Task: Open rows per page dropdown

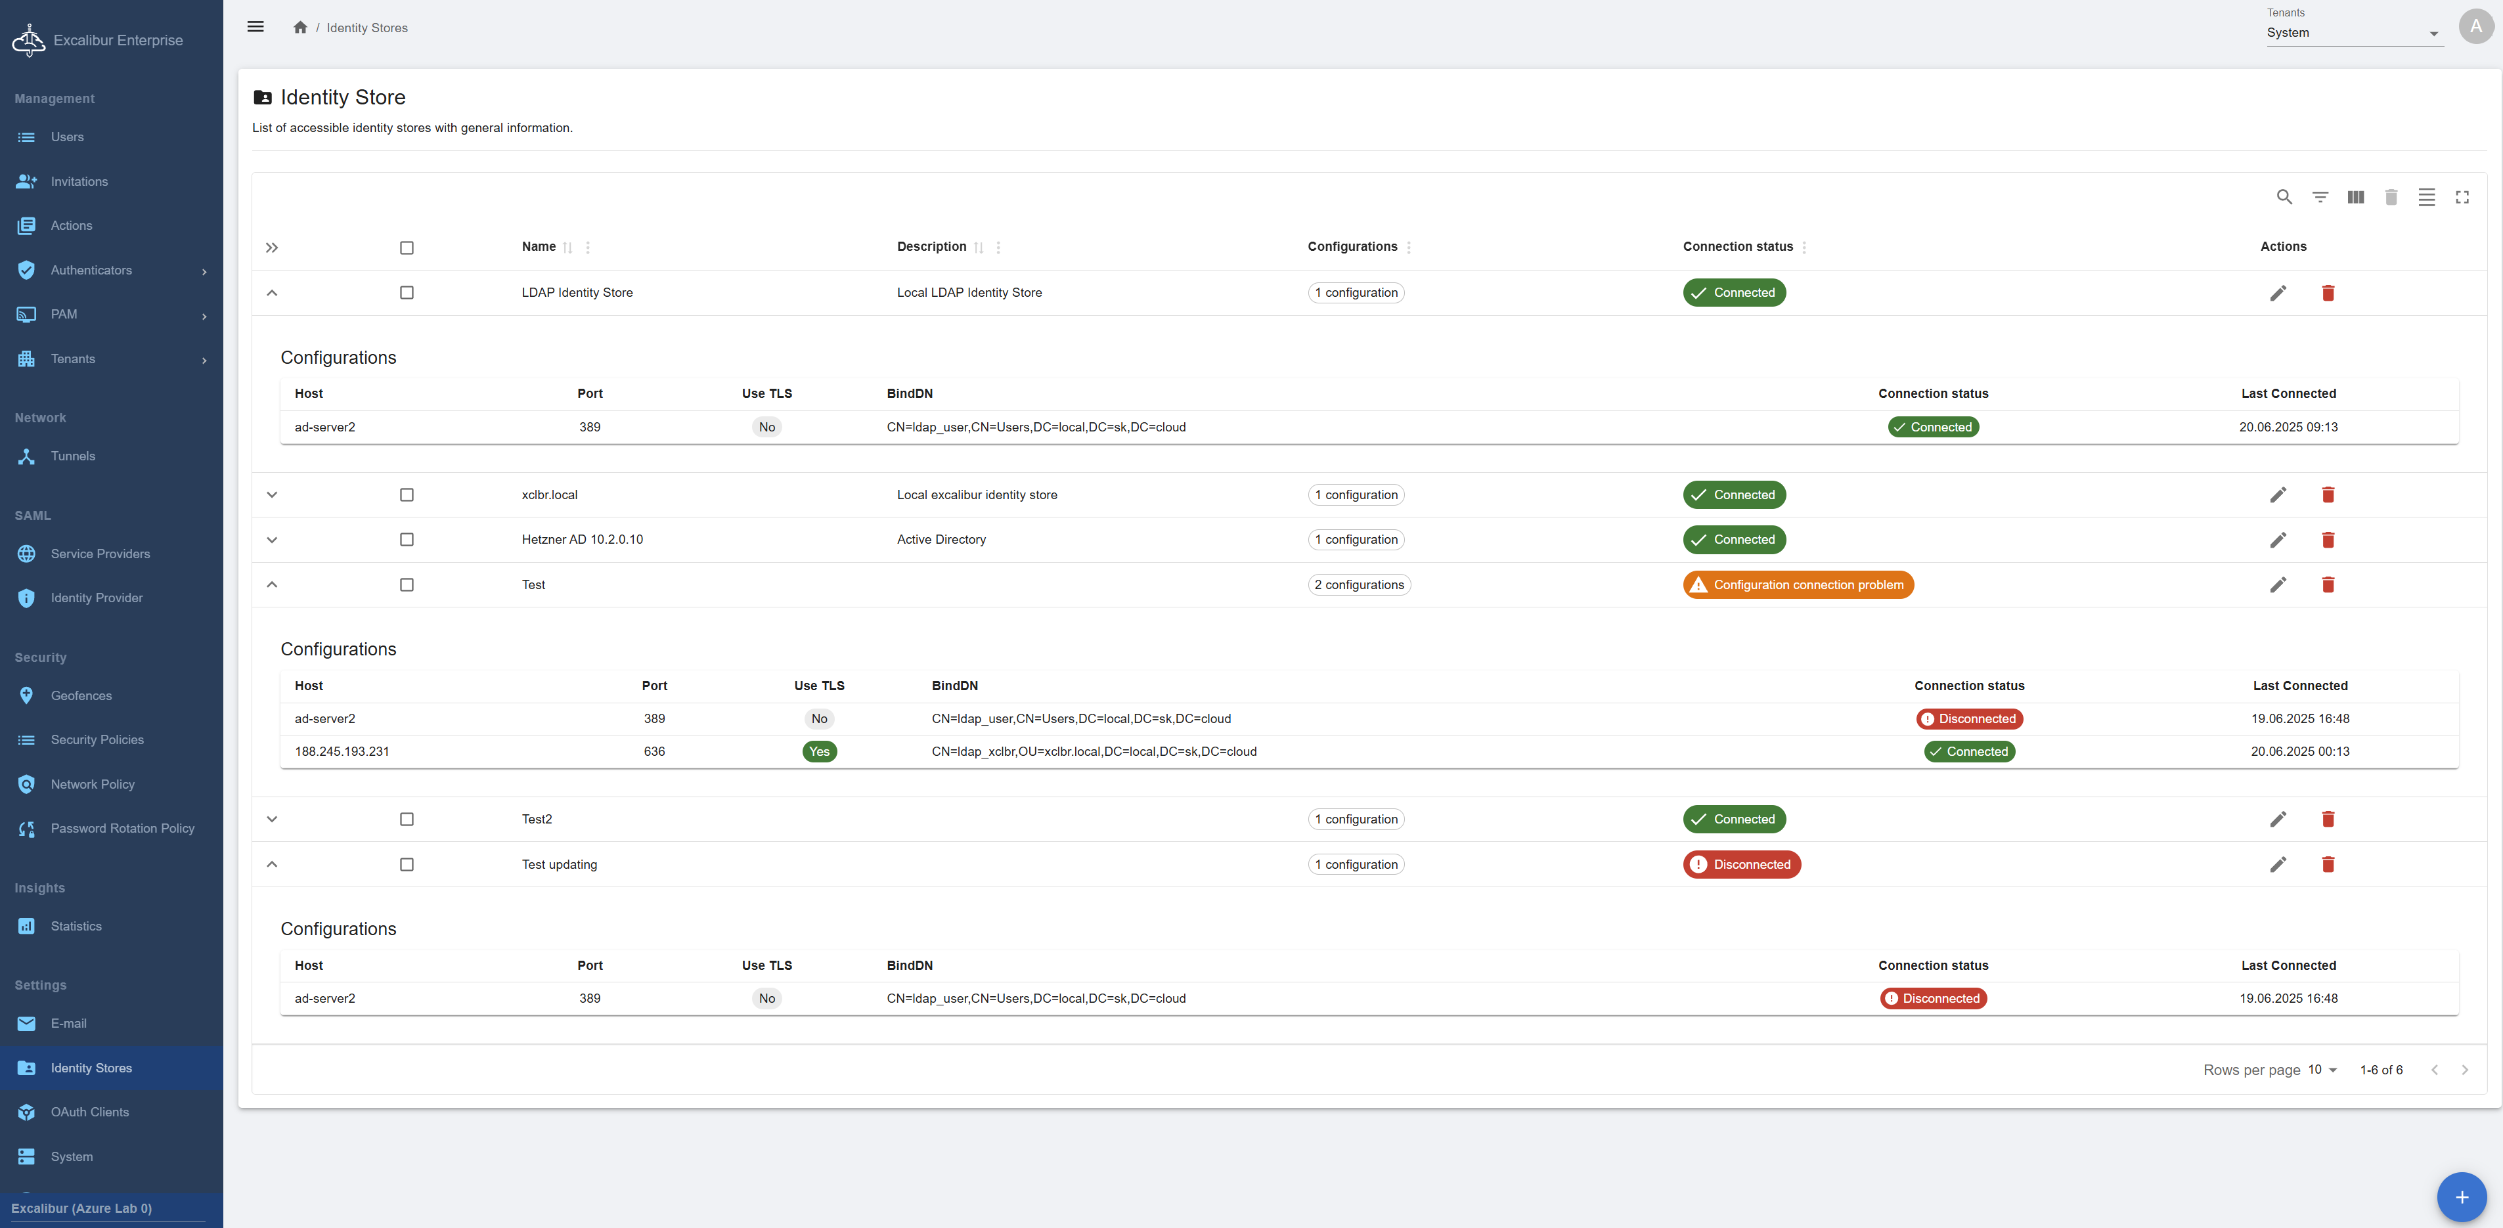Action: point(2322,1070)
